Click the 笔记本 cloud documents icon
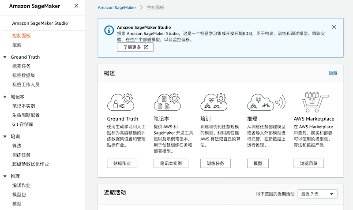This screenshot has height=210, width=353. click(x=167, y=102)
